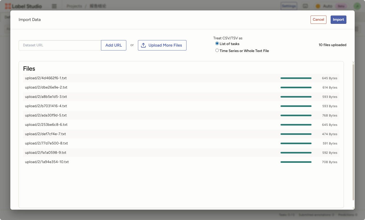Click file upload/2/a8b5e1d5-3.txt

coord(46,97)
